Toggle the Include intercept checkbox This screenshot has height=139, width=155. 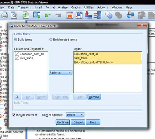[14, 115]
